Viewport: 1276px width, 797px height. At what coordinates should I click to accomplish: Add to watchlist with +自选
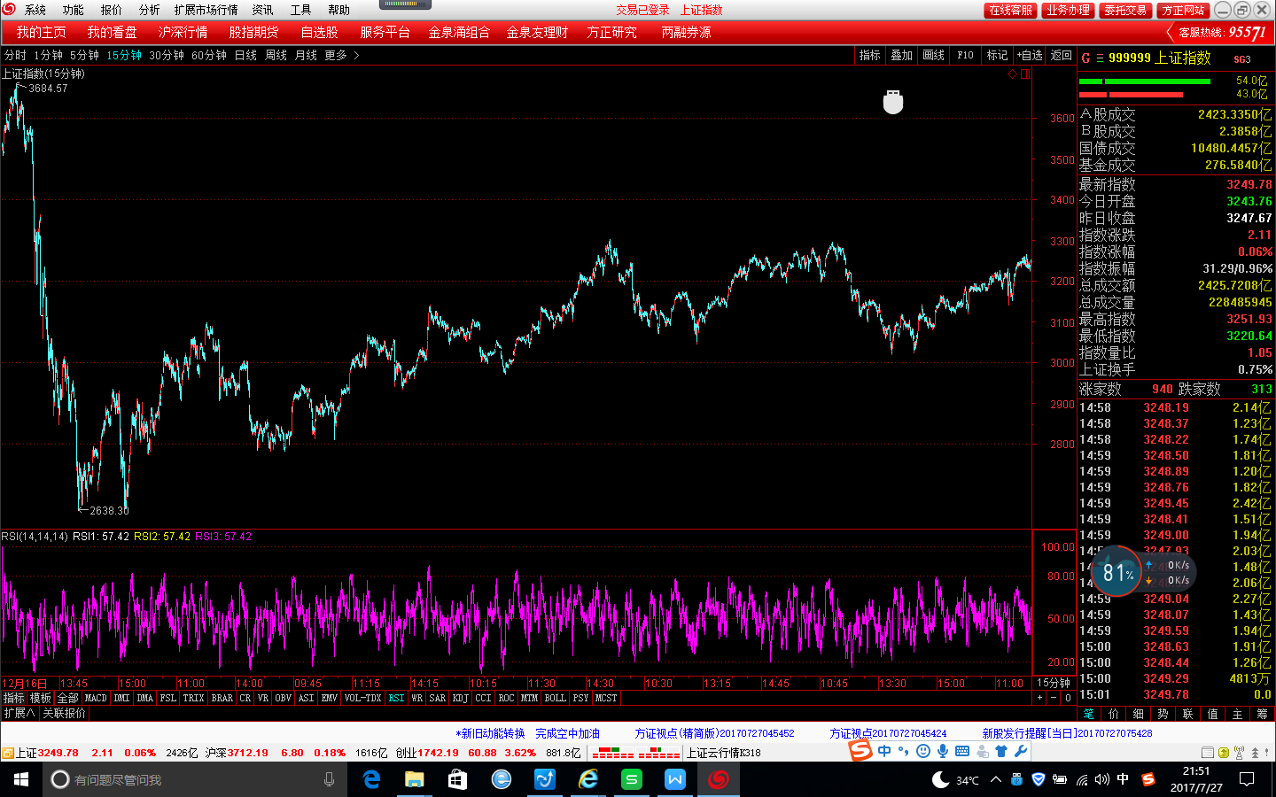(x=1030, y=55)
